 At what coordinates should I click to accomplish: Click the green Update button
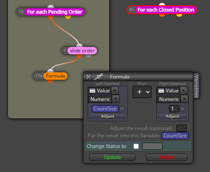[112, 157]
